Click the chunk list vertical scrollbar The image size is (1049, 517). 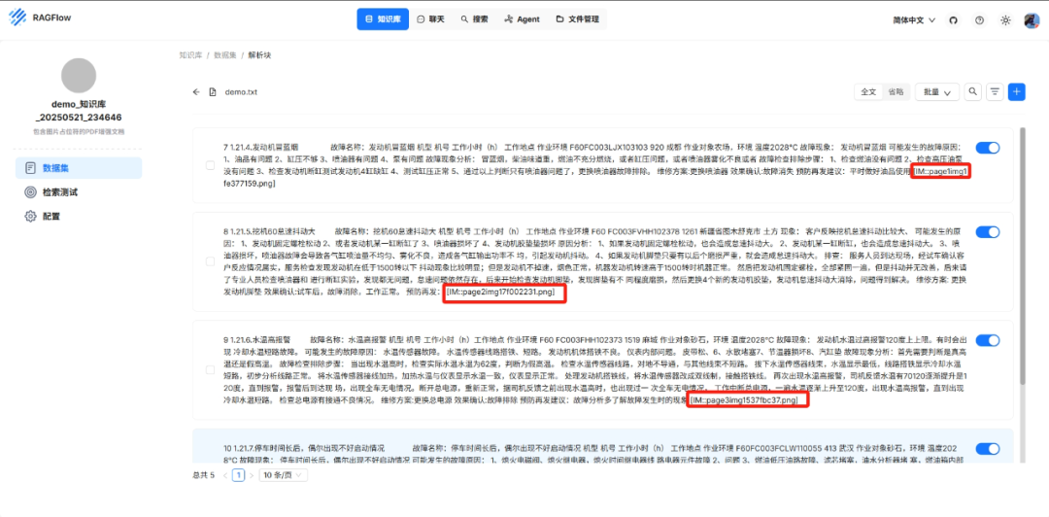coord(1022,257)
